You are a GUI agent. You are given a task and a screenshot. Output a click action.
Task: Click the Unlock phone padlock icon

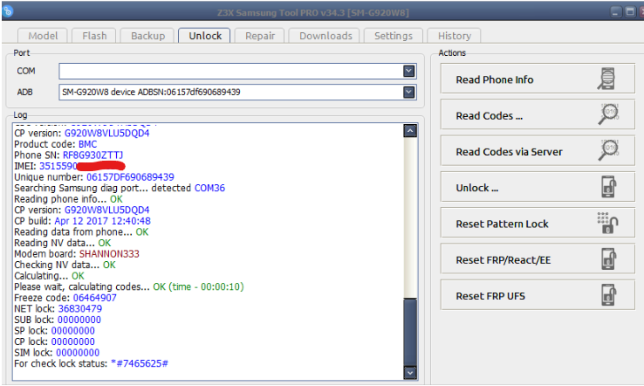pos(608,186)
